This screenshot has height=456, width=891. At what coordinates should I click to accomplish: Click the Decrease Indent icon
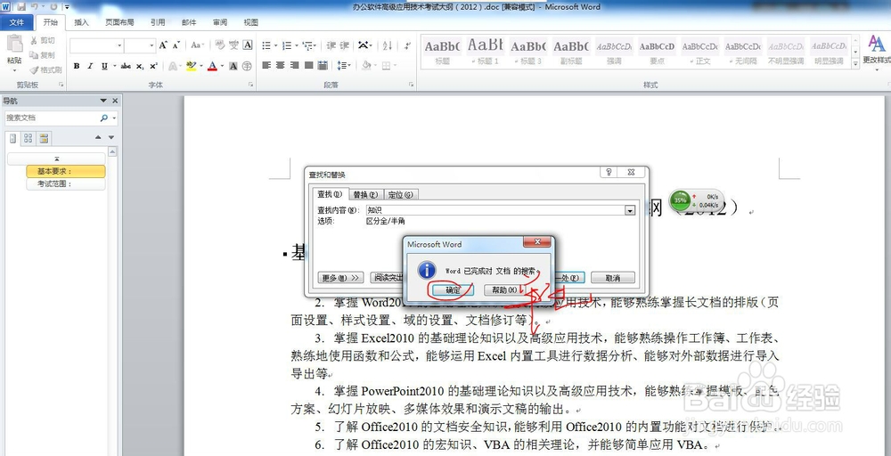click(331, 45)
